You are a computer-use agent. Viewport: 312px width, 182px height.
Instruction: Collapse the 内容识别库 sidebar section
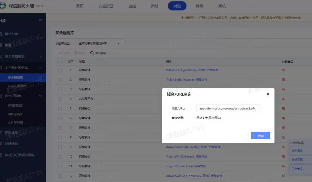click(x=40, y=96)
